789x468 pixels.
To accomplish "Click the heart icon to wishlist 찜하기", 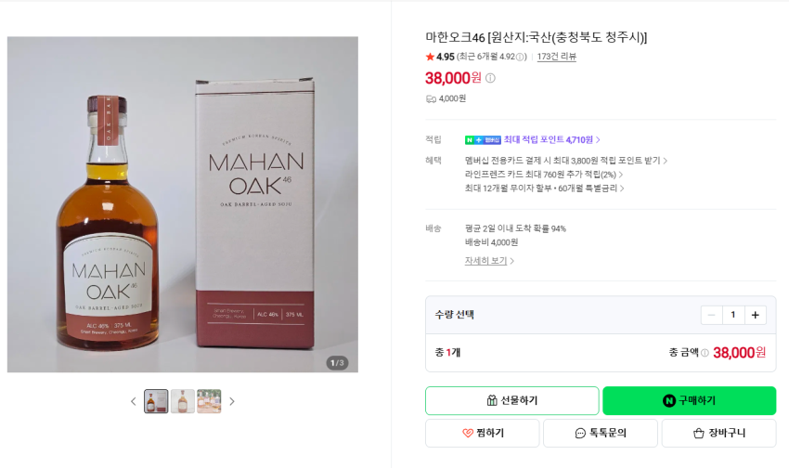I will pos(468,433).
